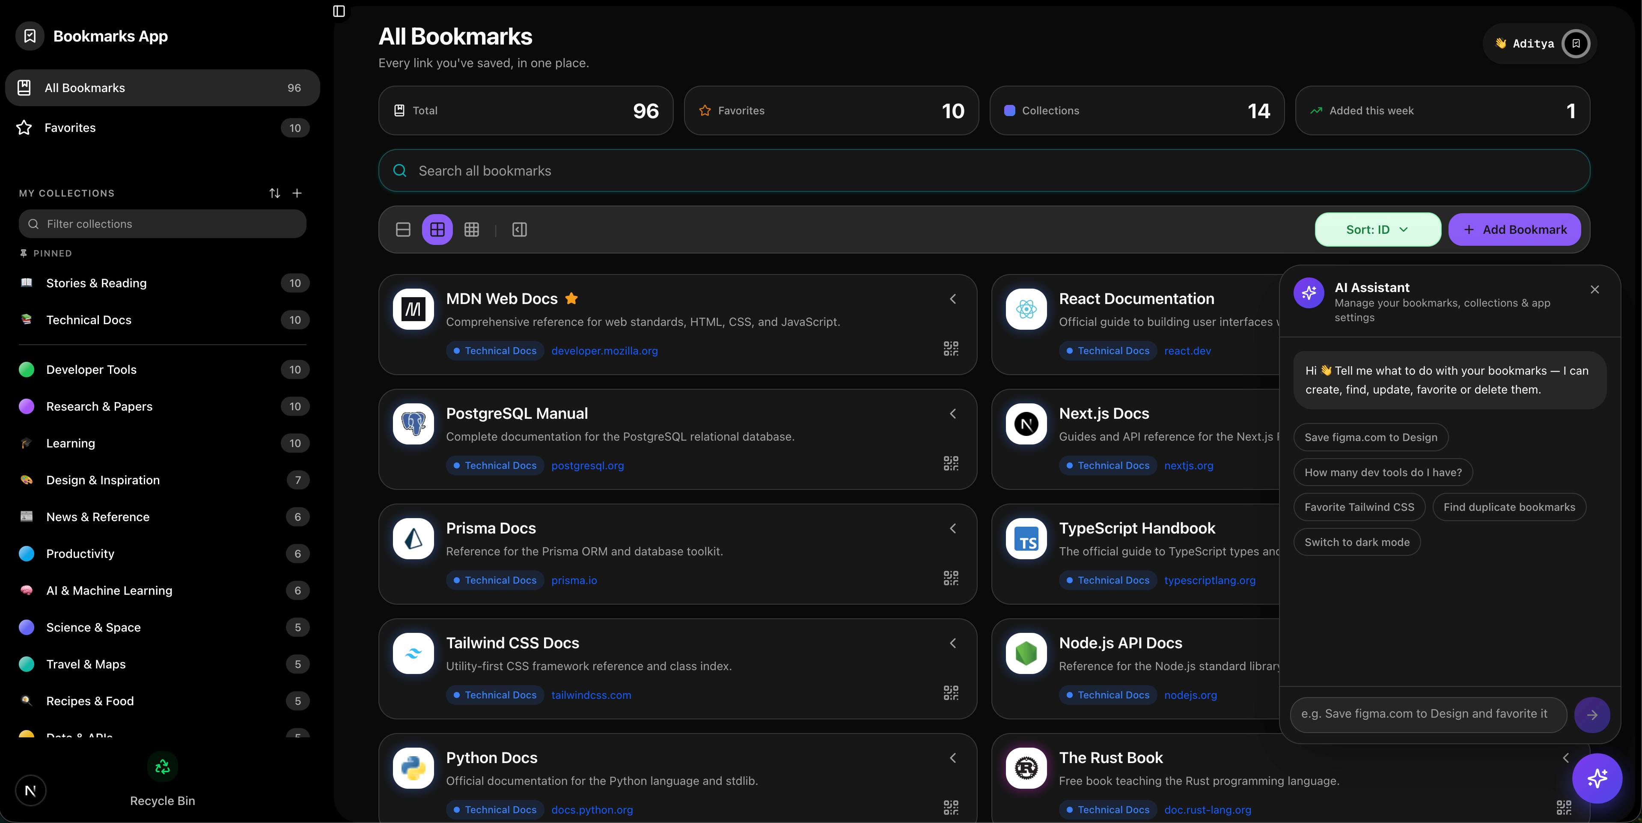Click the MDN Web Docs site logo
Image resolution: width=1642 pixels, height=823 pixels.
point(413,309)
